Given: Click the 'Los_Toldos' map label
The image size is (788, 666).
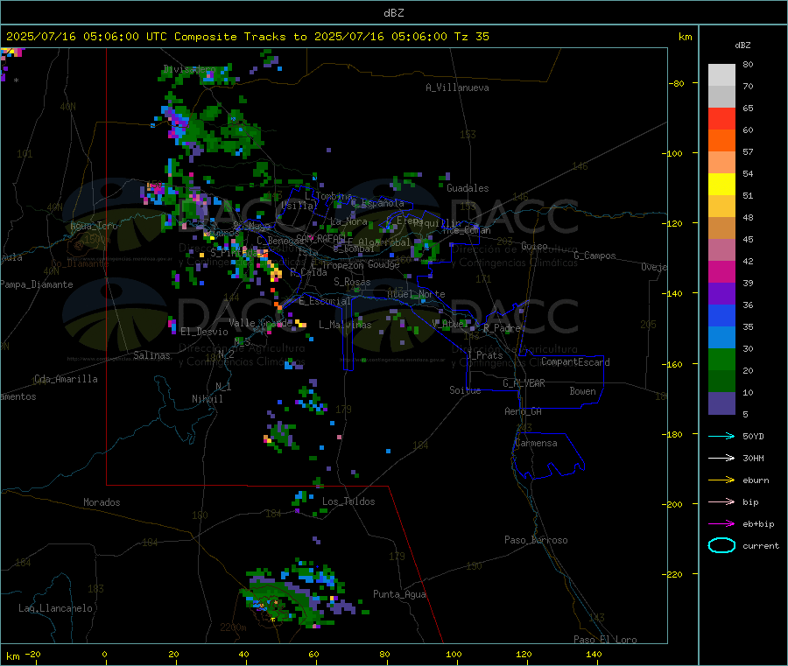Looking at the screenshot, I should tap(348, 501).
